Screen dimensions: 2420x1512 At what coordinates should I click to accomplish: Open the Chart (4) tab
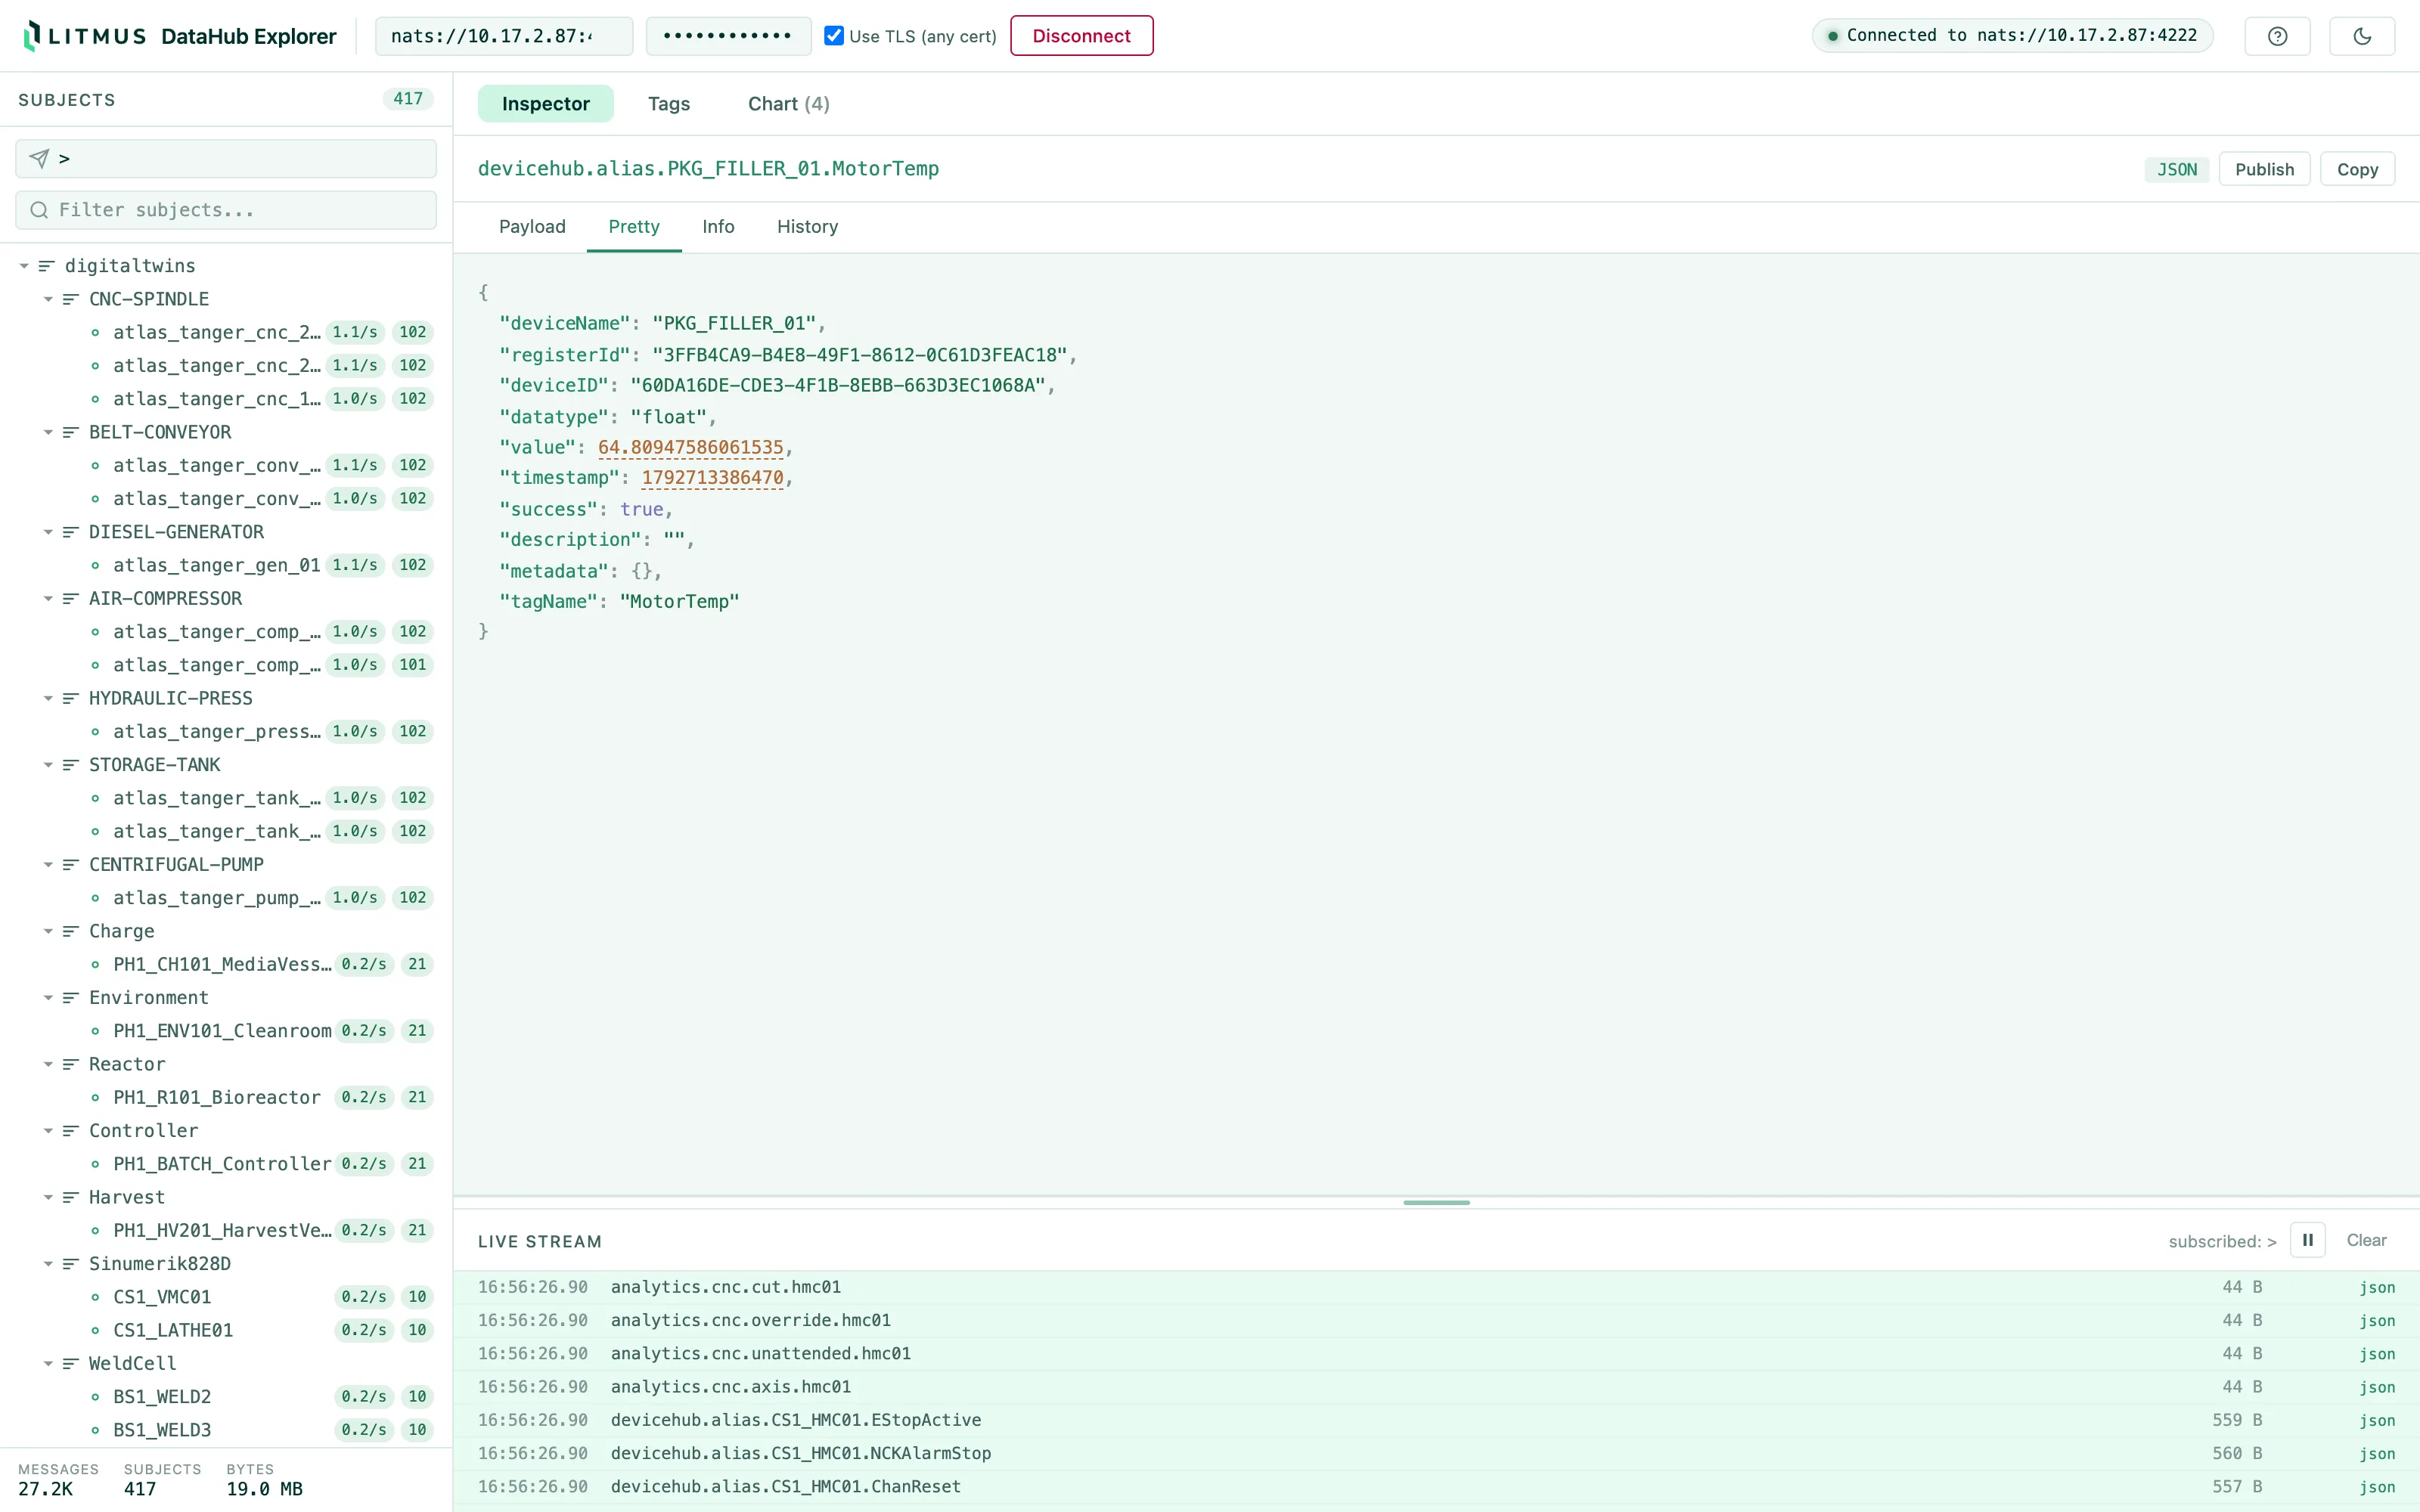788,104
